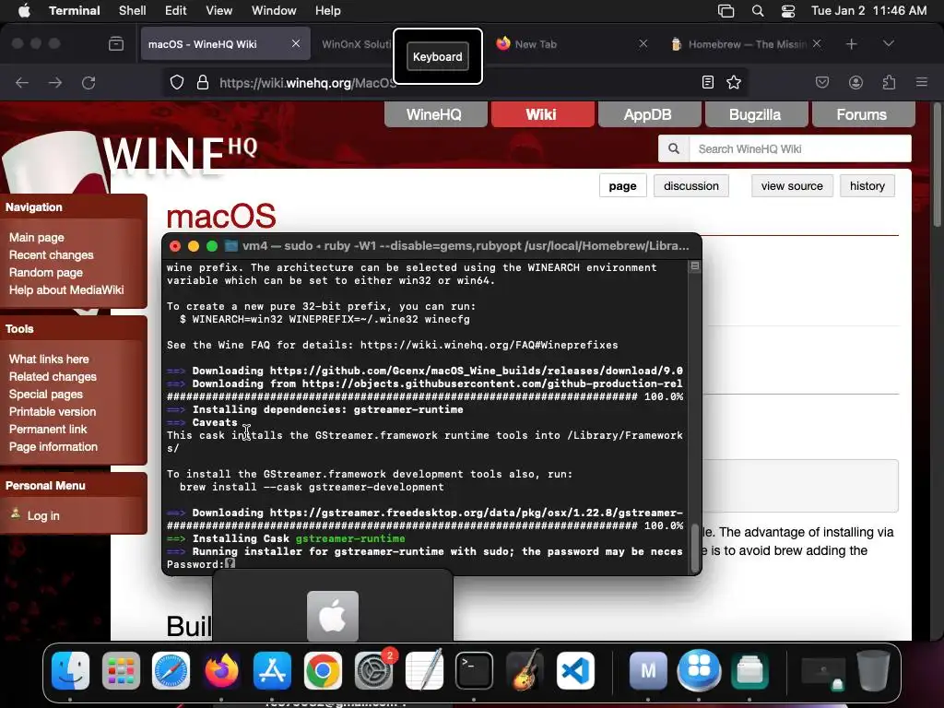The height and width of the screenshot is (708, 944).
Task: Open the View menu
Action: (219, 11)
